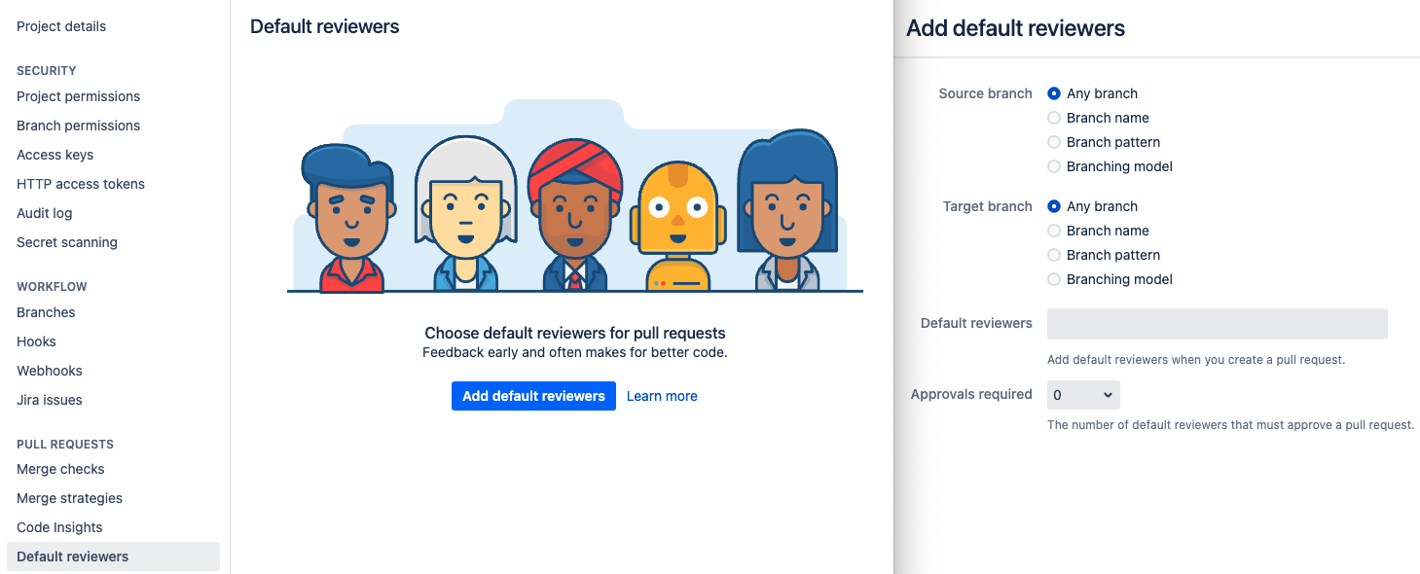This screenshot has width=1420, height=574.
Task: Open HTTP access tokens page
Action: click(x=81, y=184)
